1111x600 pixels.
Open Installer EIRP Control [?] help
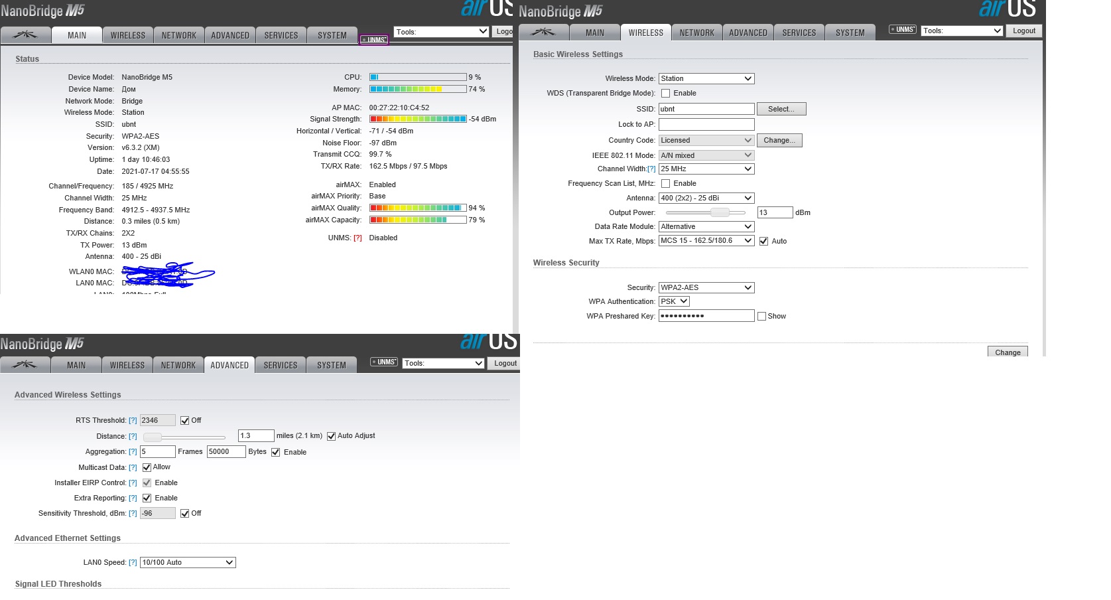(133, 483)
